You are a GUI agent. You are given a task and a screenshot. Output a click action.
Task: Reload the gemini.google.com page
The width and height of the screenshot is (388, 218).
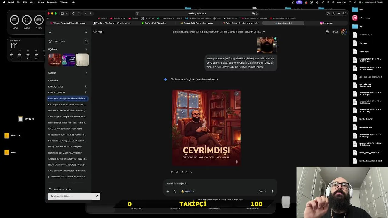(x=257, y=13)
